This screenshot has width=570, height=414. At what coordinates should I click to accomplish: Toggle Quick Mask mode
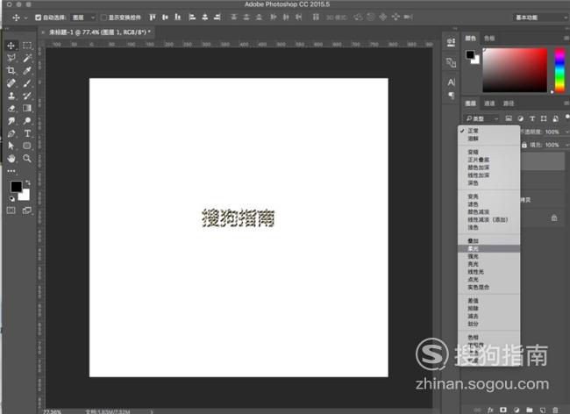pos(11,211)
